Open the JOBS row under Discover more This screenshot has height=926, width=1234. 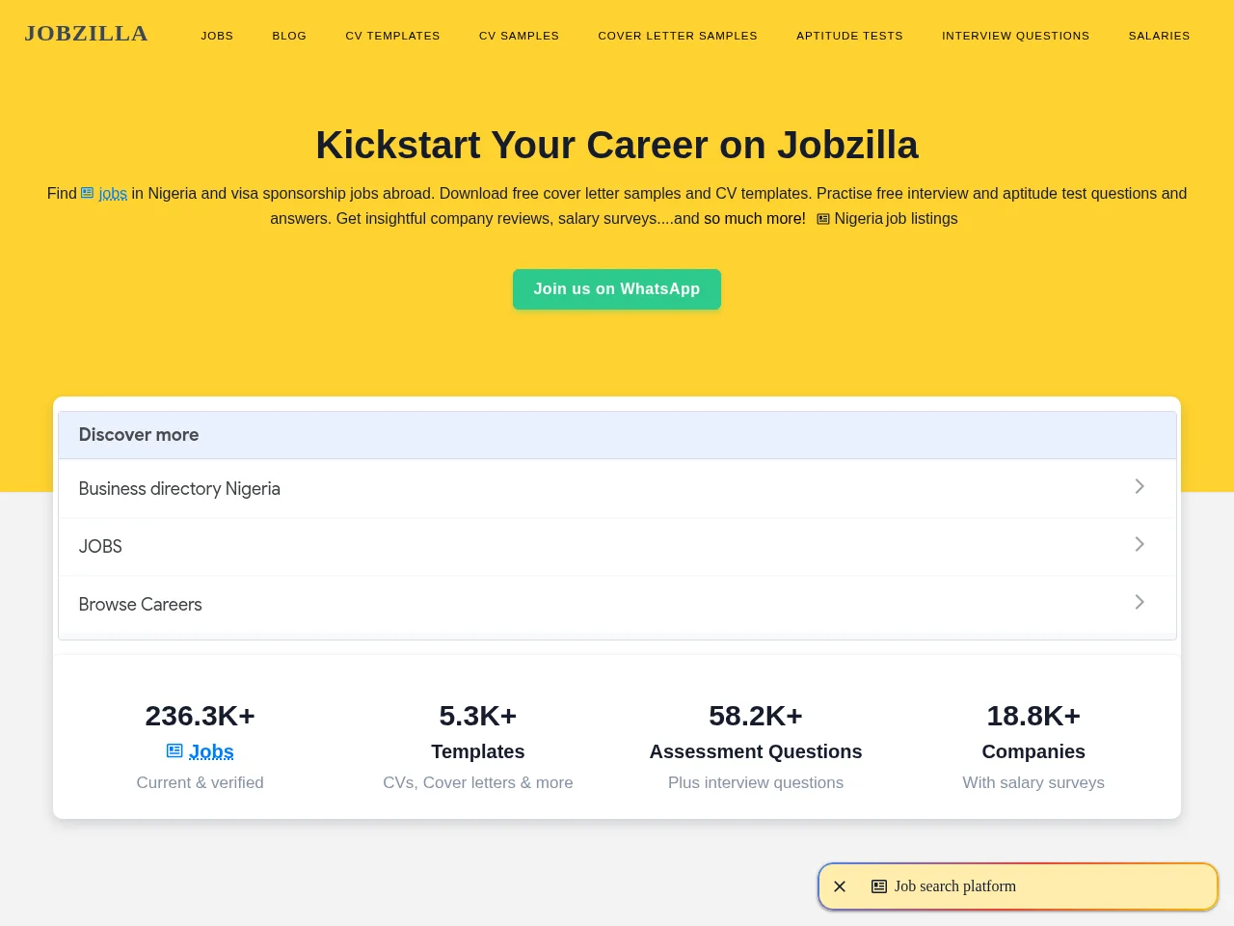pyautogui.click(x=617, y=547)
